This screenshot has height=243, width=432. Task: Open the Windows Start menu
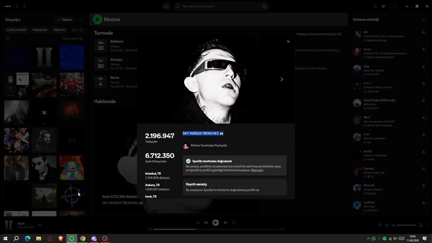pyautogui.click(x=5, y=238)
